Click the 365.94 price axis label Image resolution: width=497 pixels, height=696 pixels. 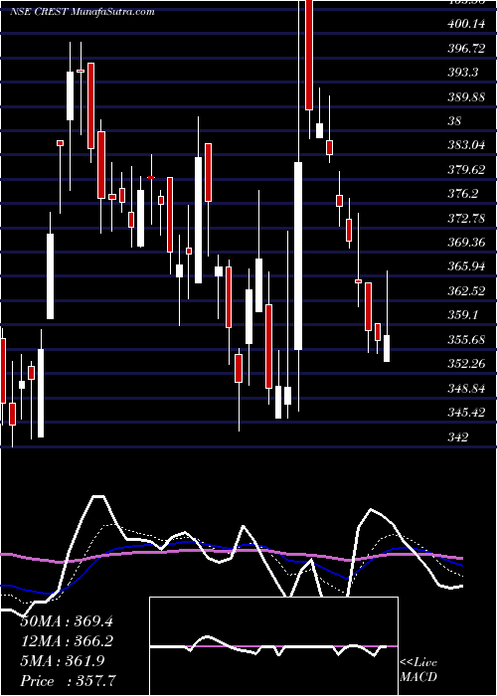(x=466, y=266)
